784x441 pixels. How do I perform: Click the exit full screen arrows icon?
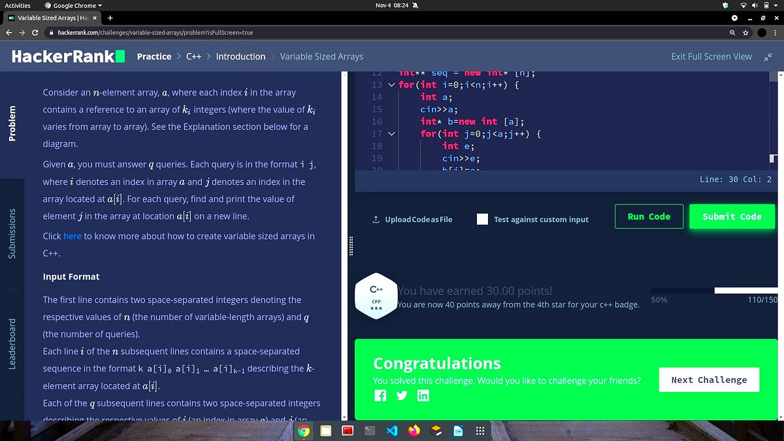tap(768, 57)
